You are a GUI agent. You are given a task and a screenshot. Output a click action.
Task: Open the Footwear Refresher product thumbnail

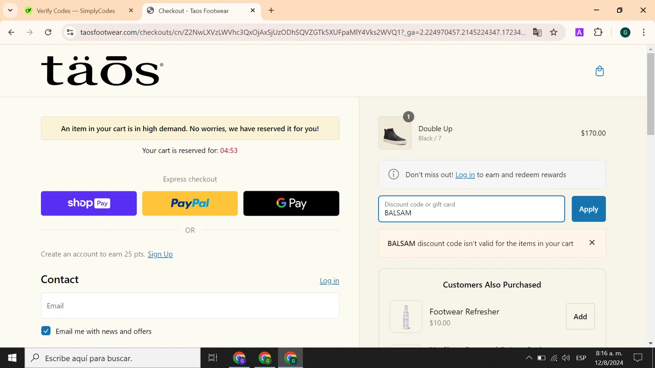pos(406,317)
